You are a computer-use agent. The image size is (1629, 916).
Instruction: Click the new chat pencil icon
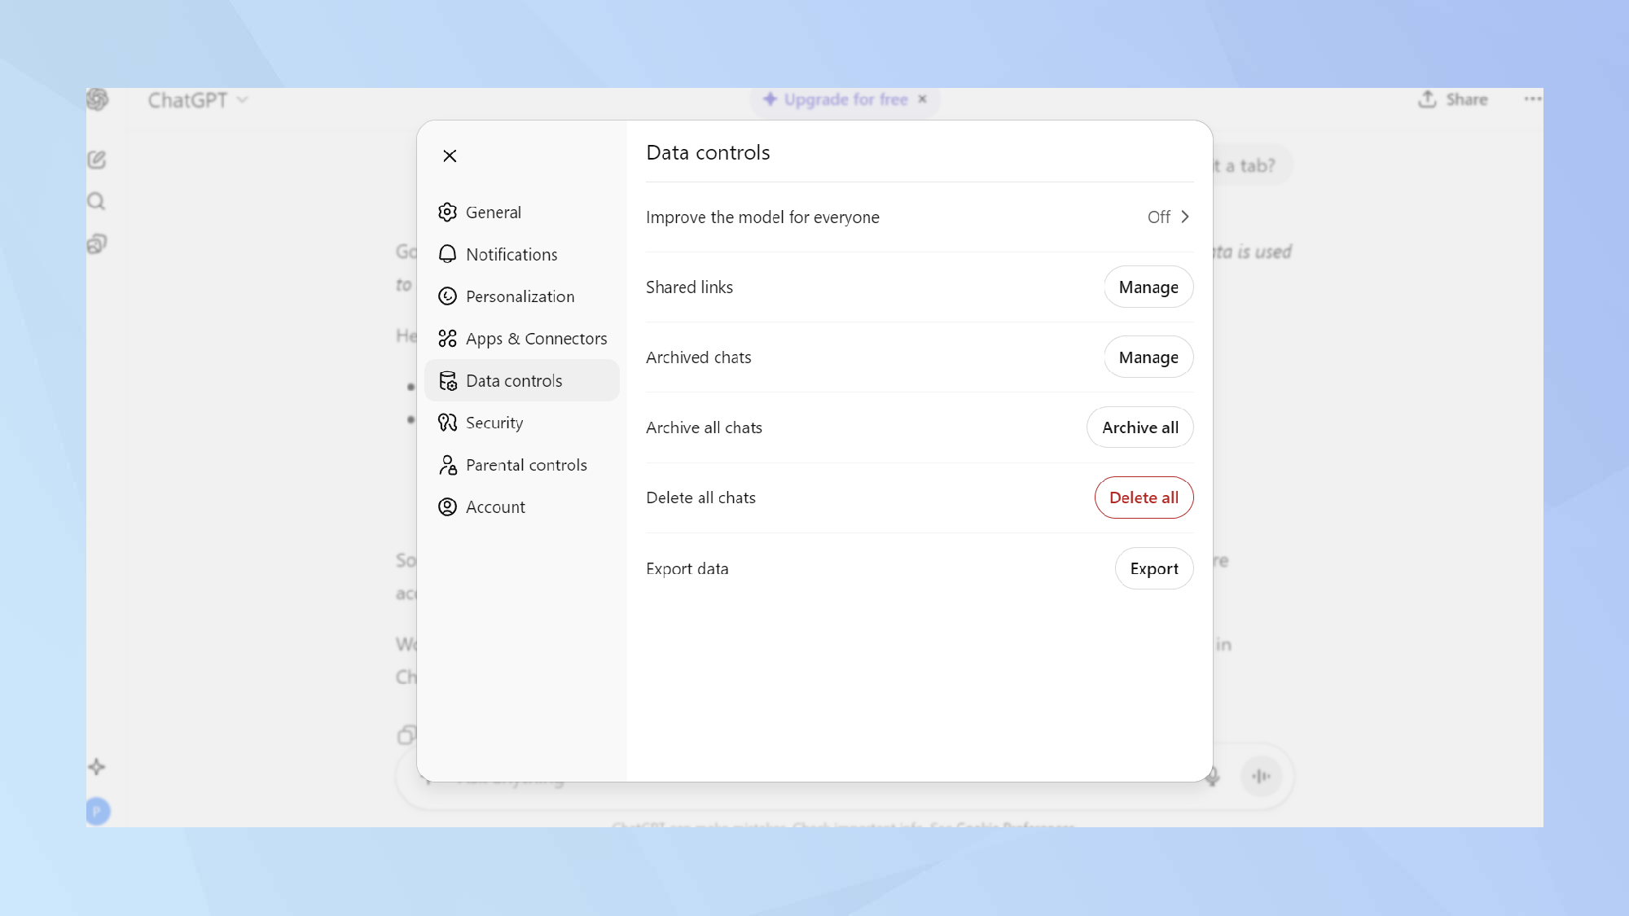(x=97, y=160)
